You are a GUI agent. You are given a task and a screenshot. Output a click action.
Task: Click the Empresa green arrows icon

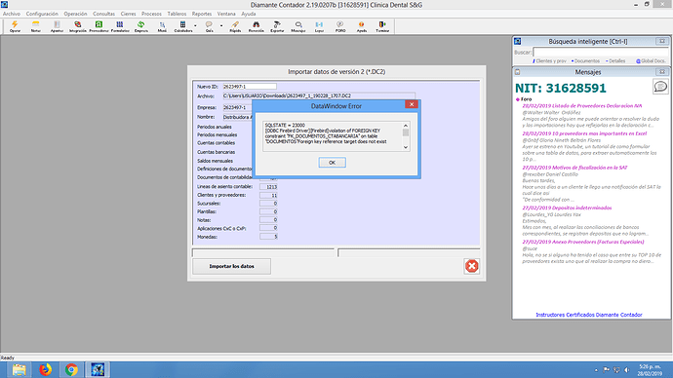pos(140,26)
